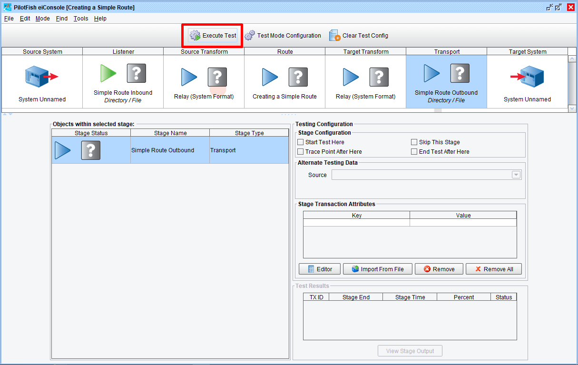
Task: Enable the Start Test Here checkbox
Action: [x=300, y=142]
